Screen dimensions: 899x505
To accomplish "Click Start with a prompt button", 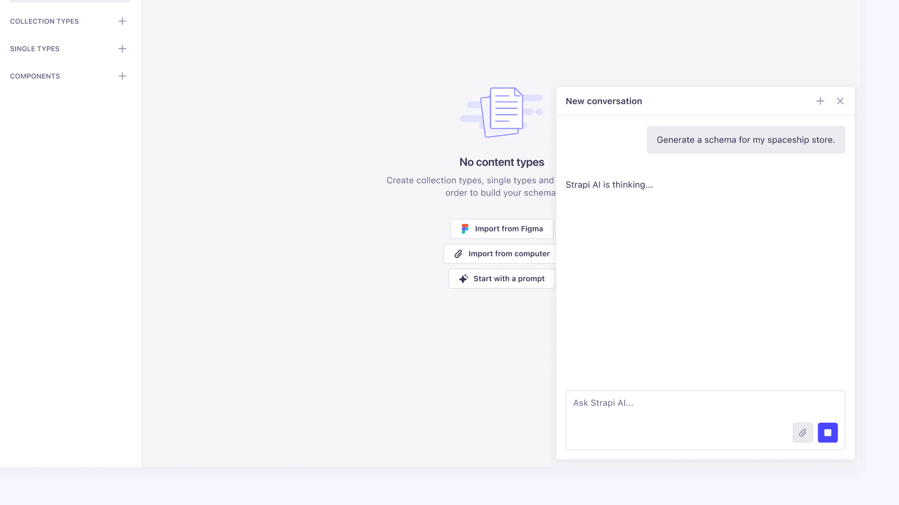I will [508, 279].
